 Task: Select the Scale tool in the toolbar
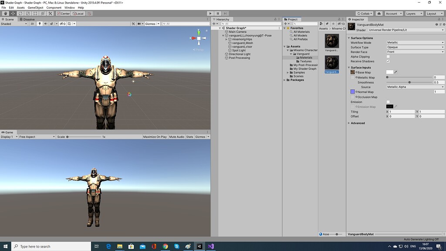(28, 14)
